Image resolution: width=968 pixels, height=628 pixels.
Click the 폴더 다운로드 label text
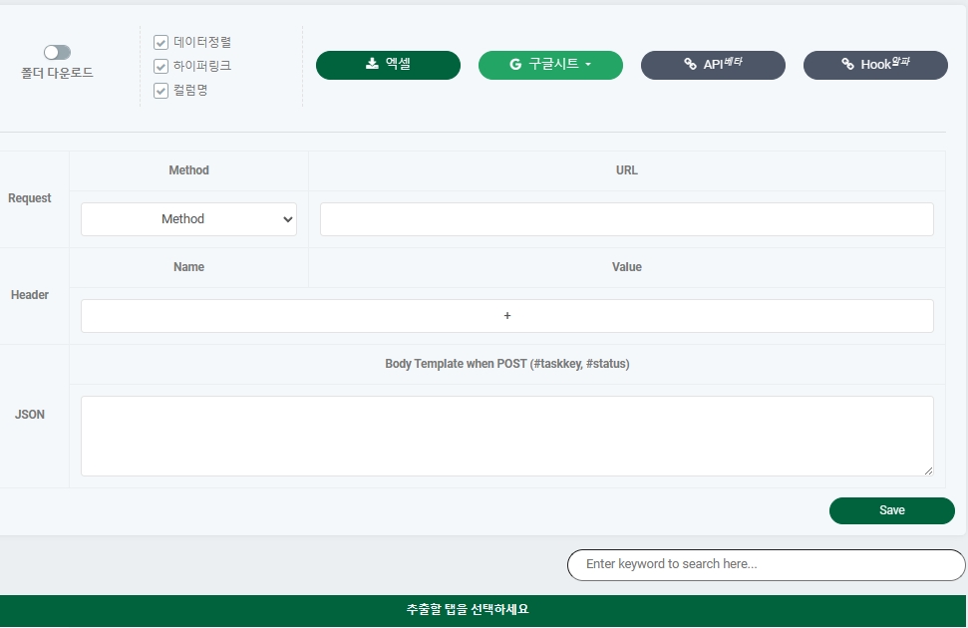pyautogui.click(x=57, y=73)
